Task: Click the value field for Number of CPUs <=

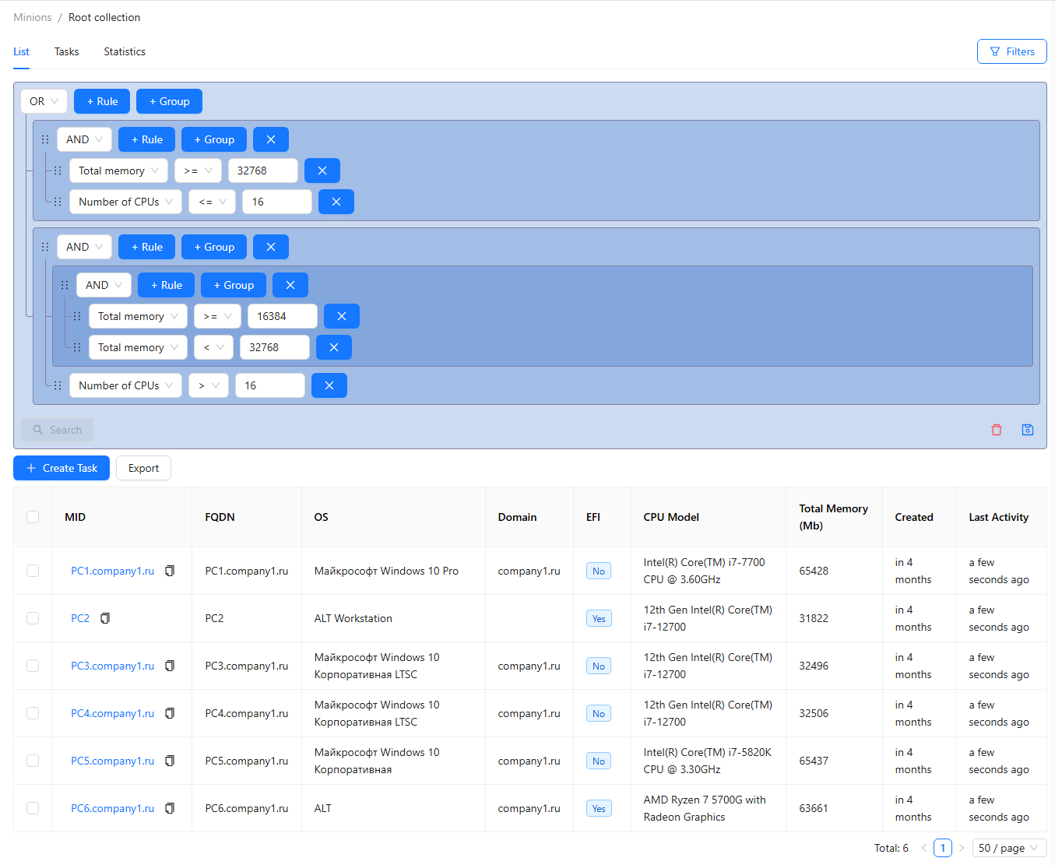Action: click(277, 202)
